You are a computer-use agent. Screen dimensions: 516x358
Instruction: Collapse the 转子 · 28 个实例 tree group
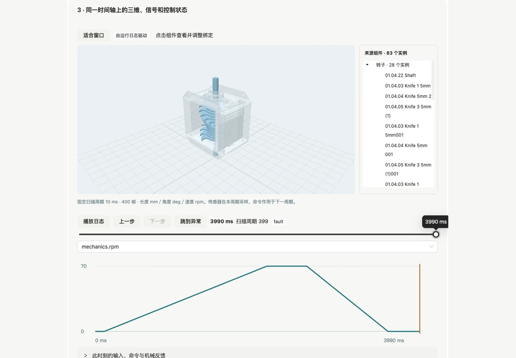[x=367, y=65]
